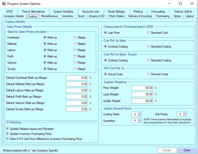Viewport: 198px width, 154px height.
Task: Select Standard Costing for Cost Roll Up Basis
Action: [x=148, y=47]
